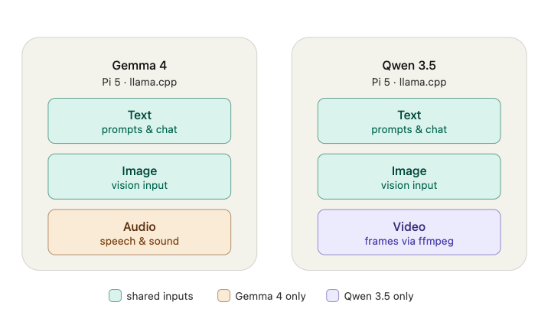551x325 pixels.
Task: Click the purple Qwen 3.5 only swatch
Action: pos(332,295)
